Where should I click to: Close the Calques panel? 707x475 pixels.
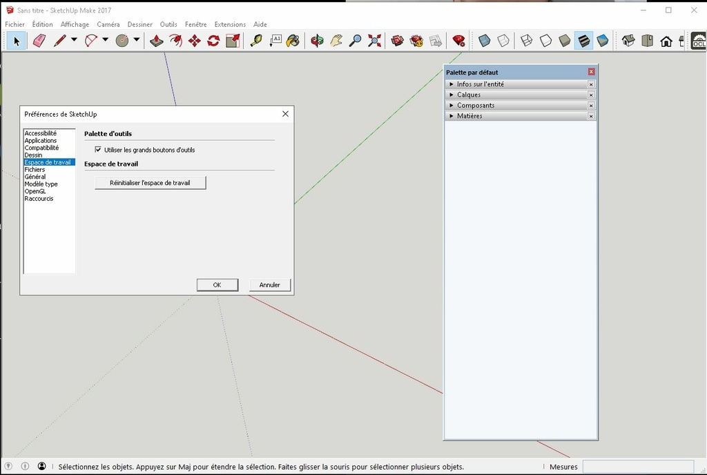[591, 95]
